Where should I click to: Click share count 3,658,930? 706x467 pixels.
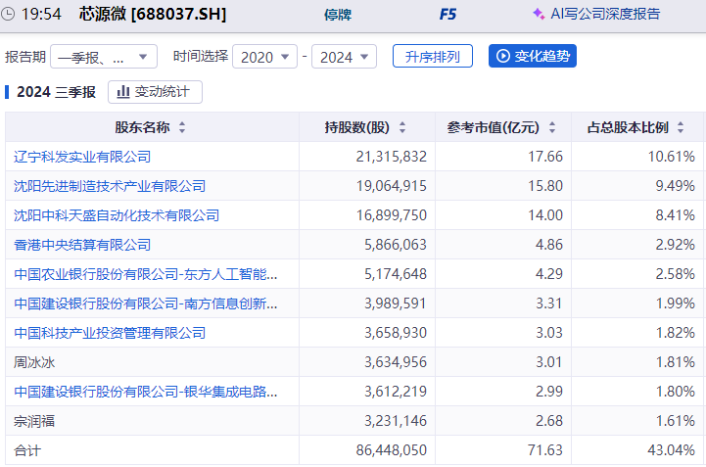[396, 333]
